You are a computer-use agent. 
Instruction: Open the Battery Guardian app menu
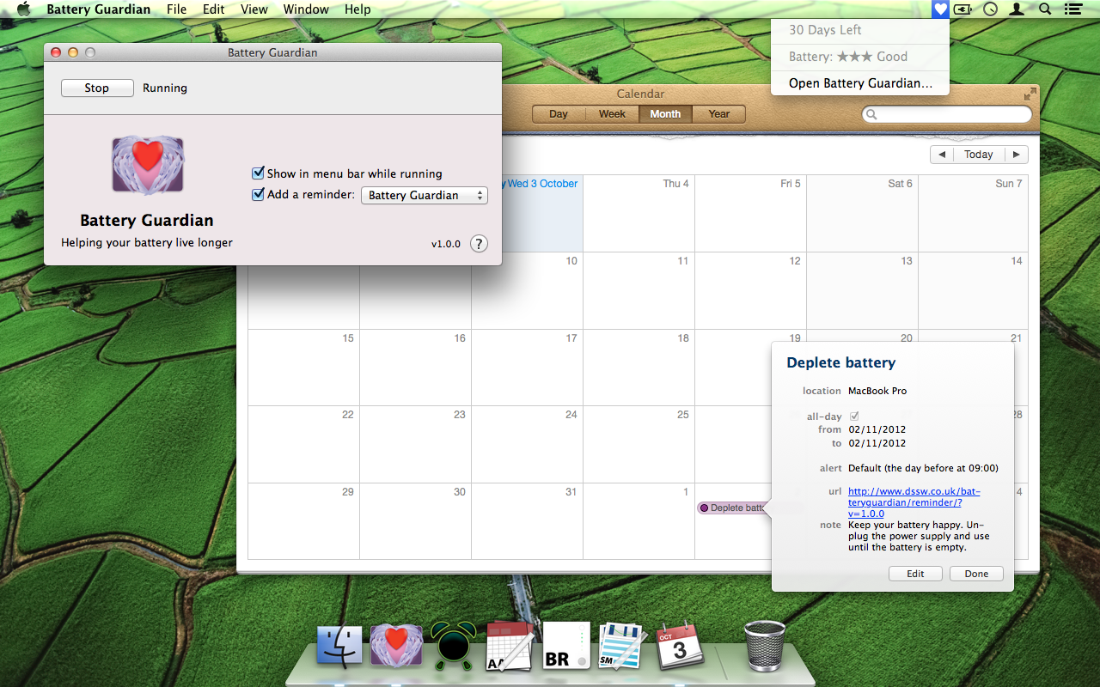(98, 9)
